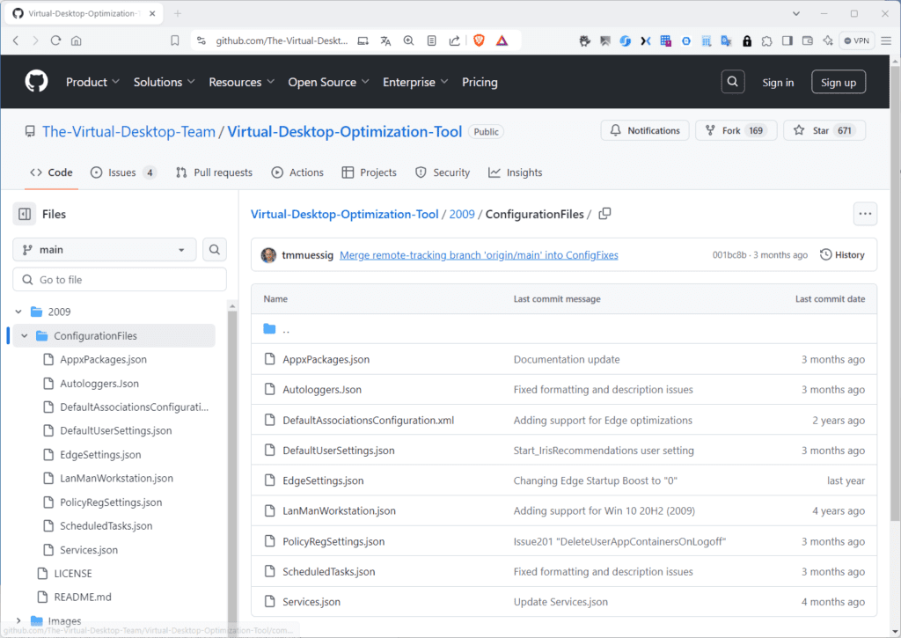Viewport: 901px width, 638px height.
Task: Open the merge commit message link
Action: coord(479,255)
